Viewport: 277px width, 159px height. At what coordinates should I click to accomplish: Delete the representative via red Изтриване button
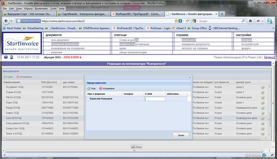107,89
